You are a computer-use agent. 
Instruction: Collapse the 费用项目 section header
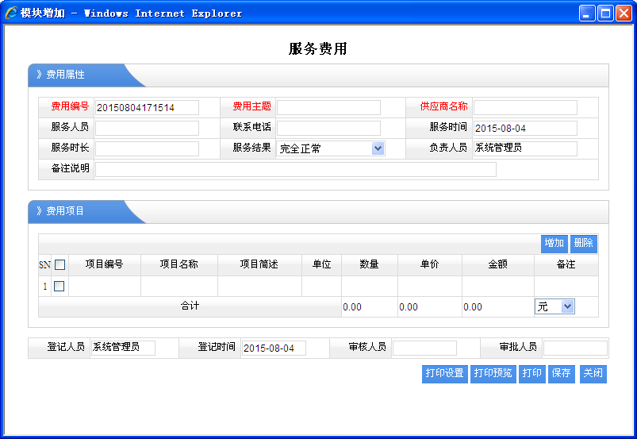[x=65, y=211]
